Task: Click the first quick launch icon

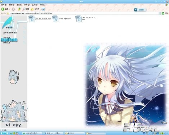Action: tap(11, 133)
